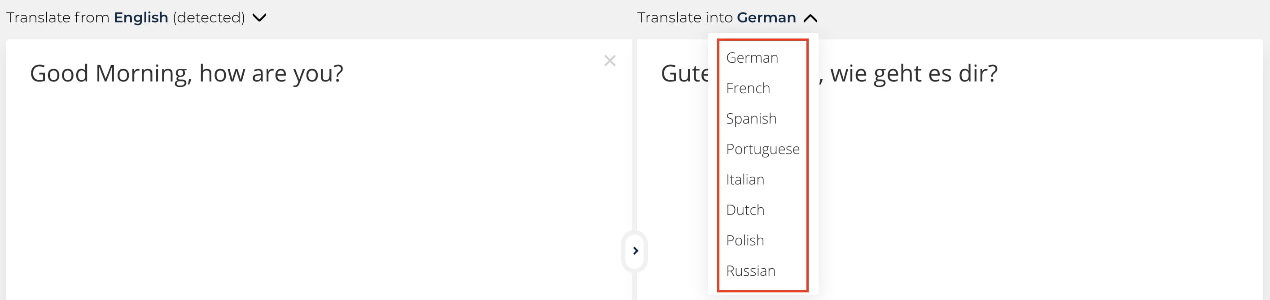This screenshot has height=300, width=1270.
Task: Pick Spanish in the dropdown list
Action: click(x=751, y=119)
